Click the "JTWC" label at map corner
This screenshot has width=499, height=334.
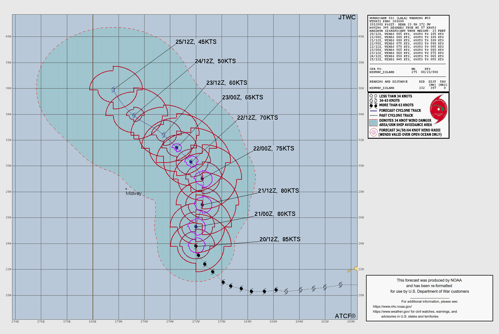coord(347,17)
